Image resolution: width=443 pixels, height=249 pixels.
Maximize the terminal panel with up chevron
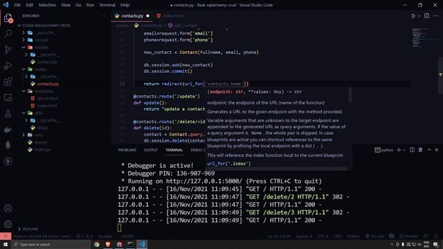point(429,150)
